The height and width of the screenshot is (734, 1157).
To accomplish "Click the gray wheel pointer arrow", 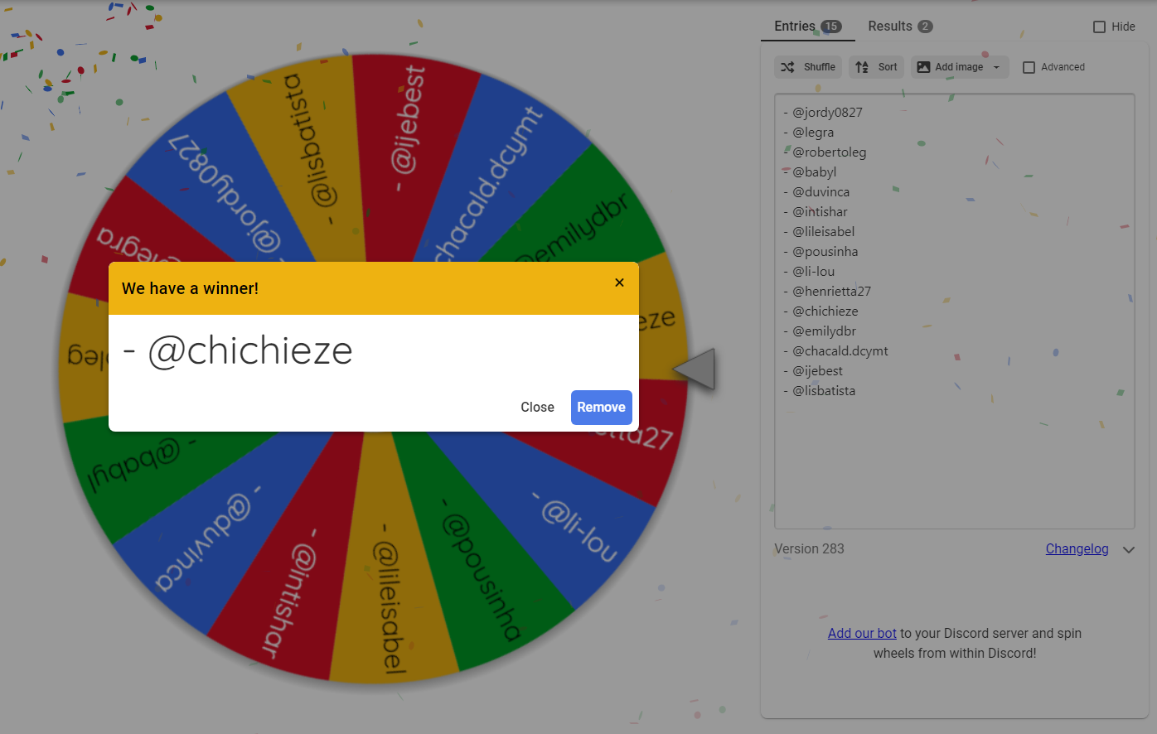I will coord(695,369).
